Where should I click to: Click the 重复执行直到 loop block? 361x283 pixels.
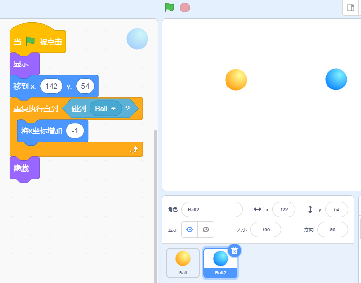(x=36, y=109)
